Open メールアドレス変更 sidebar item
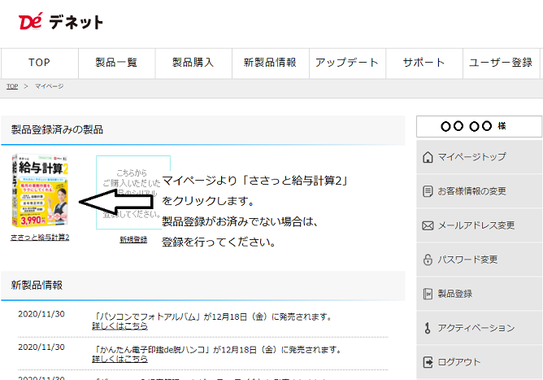 coord(480,225)
